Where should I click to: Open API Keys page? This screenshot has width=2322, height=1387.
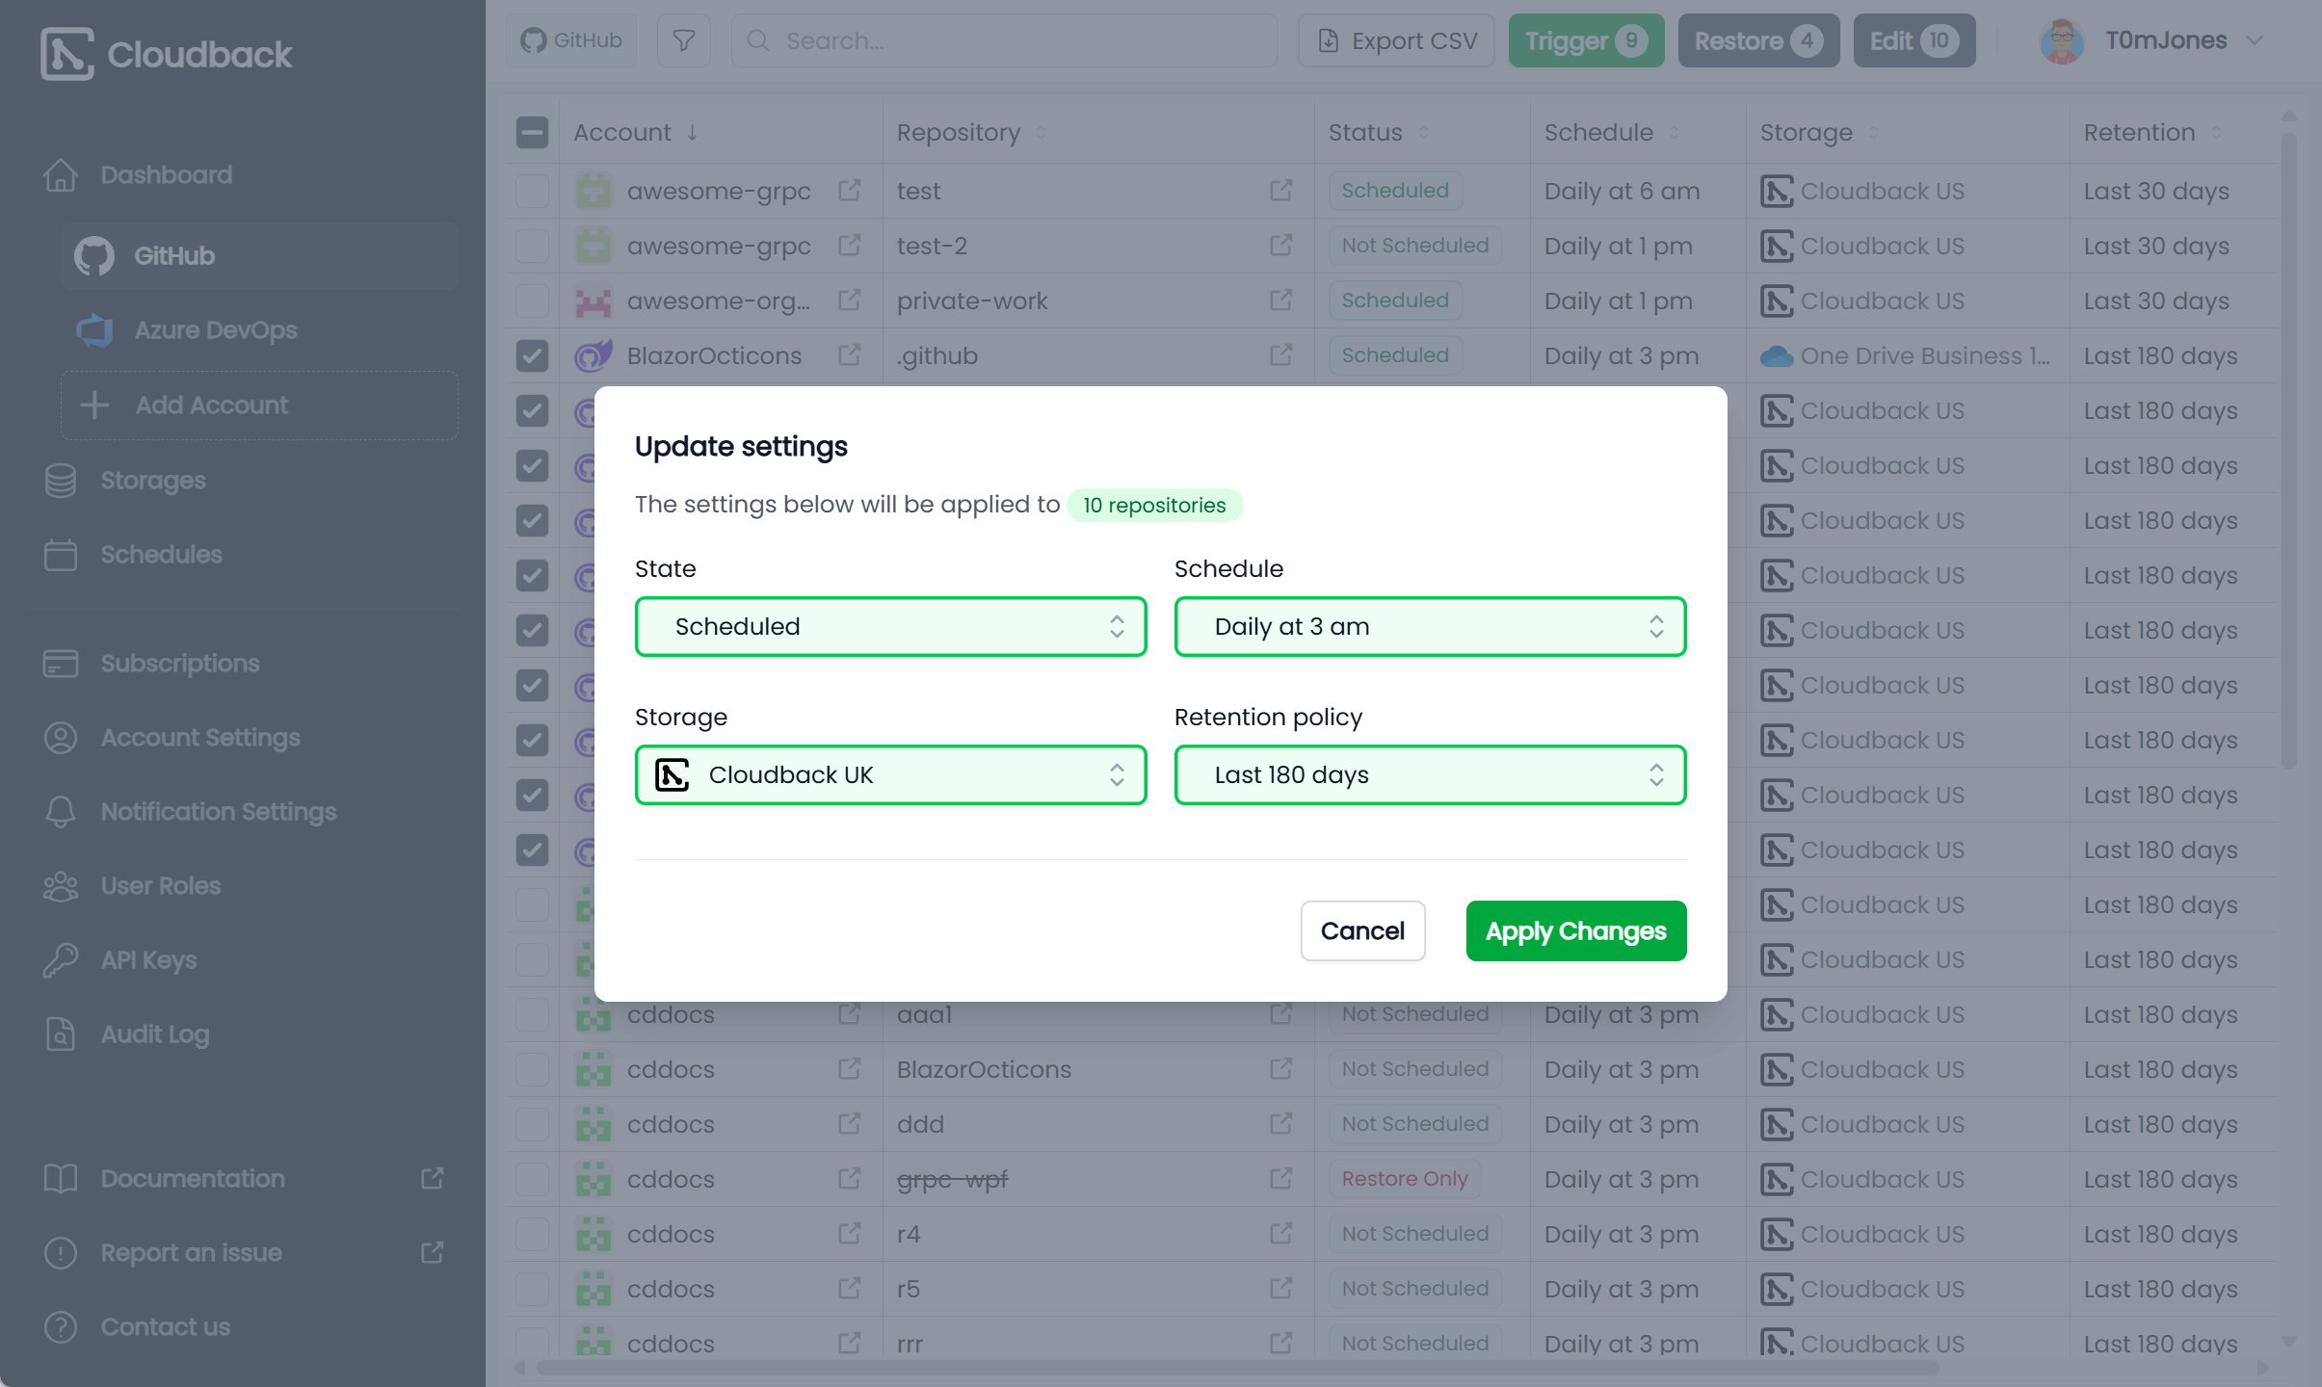pyautogui.click(x=148, y=960)
